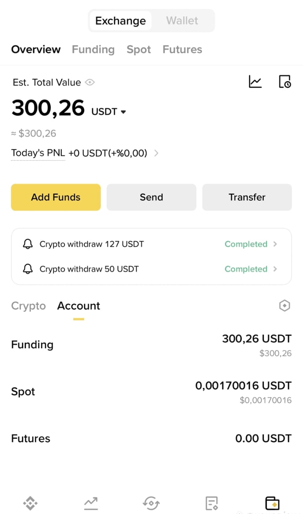Open the portfolio chart analysis icon
303x514 pixels.
click(x=255, y=81)
